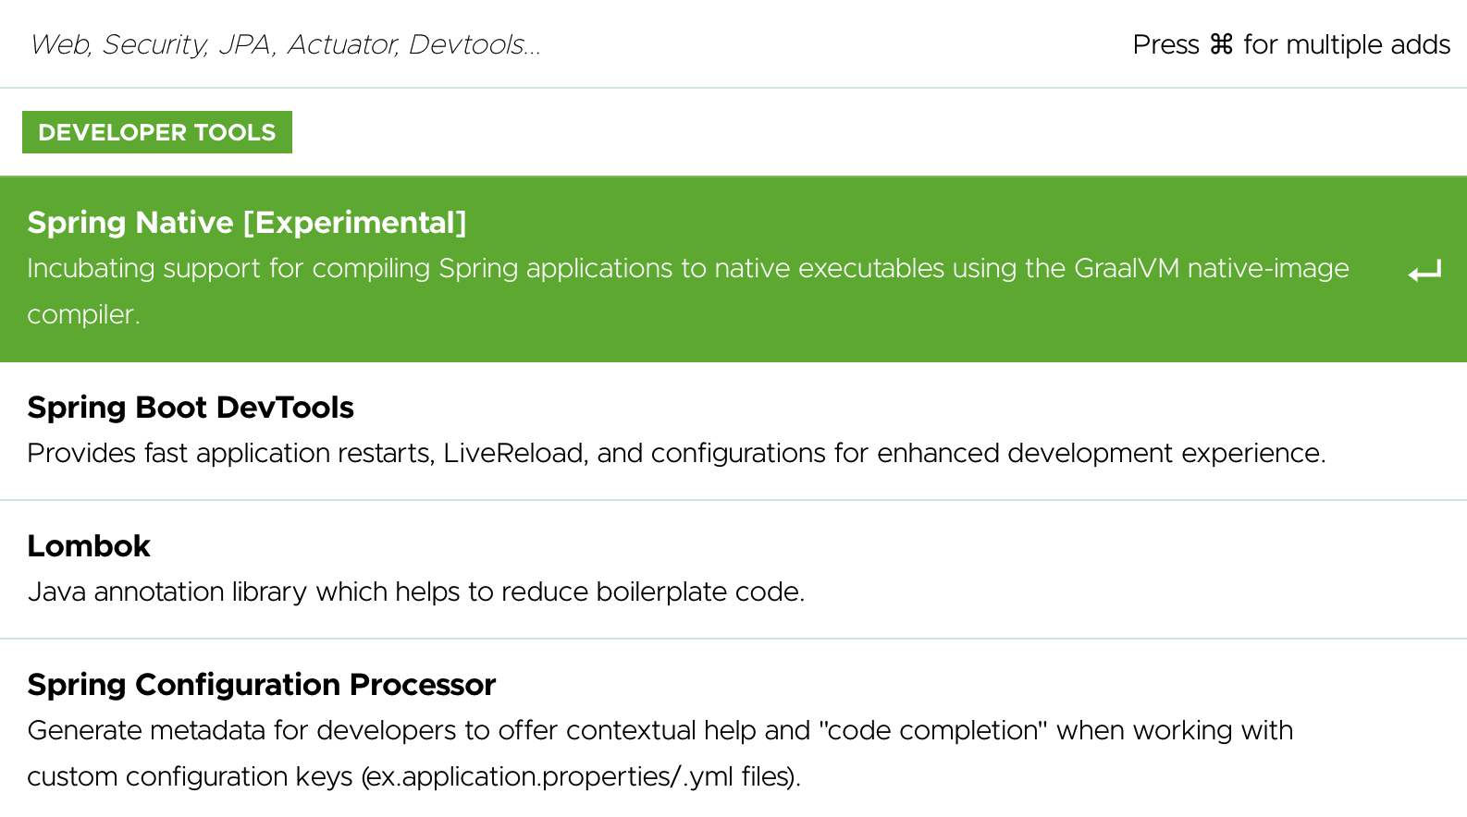Add the Lombok dependency
The width and height of the screenshot is (1467, 817).
tap(733, 569)
